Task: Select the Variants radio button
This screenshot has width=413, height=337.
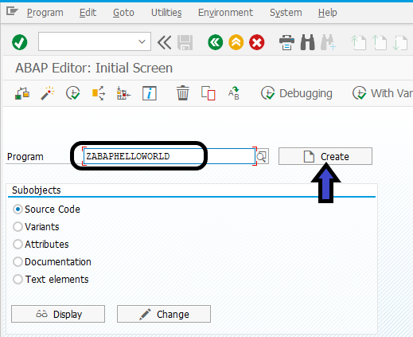Action: [18, 227]
